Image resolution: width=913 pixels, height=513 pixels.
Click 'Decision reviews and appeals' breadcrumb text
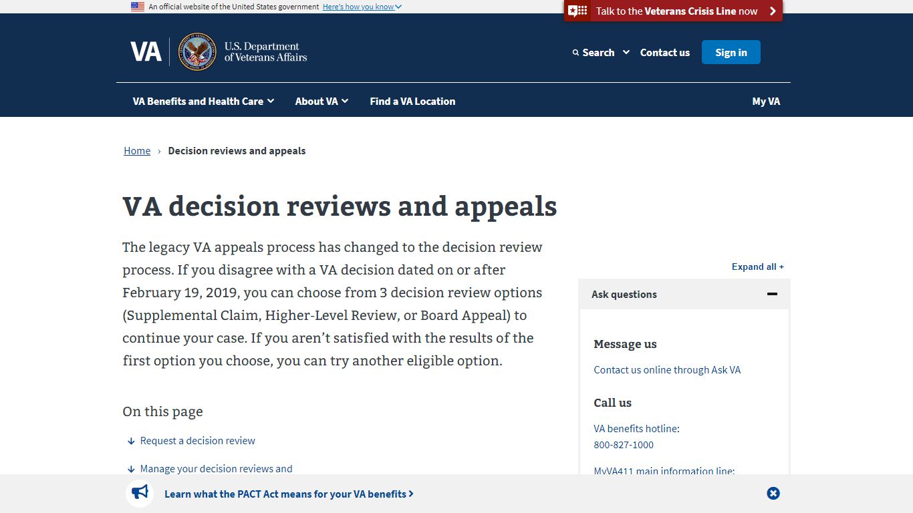click(x=237, y=151)
